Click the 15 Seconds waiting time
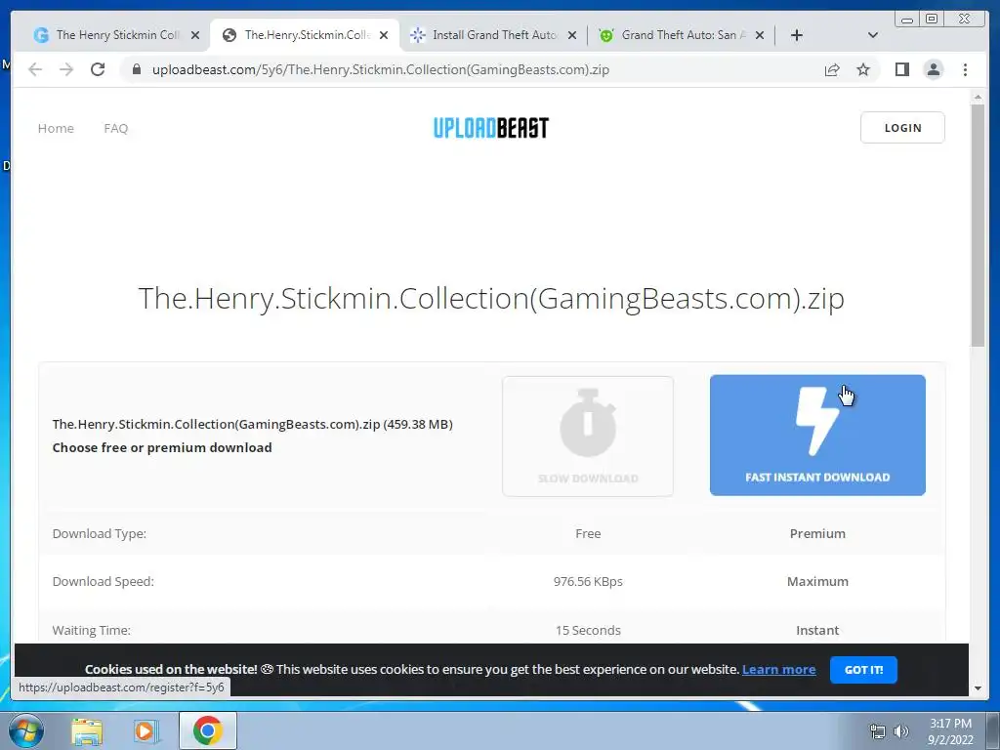Screen dimensions: 1000x750 click(588, 630)
